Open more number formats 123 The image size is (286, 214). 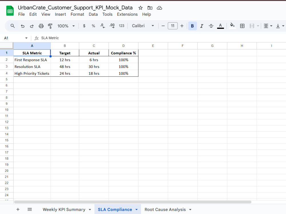tap(122, 26)
